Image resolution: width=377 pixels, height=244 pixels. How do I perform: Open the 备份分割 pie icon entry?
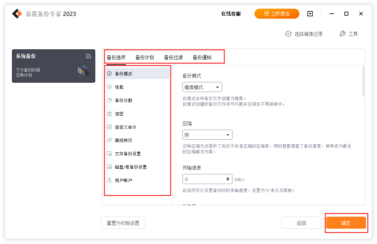[124, 100]
